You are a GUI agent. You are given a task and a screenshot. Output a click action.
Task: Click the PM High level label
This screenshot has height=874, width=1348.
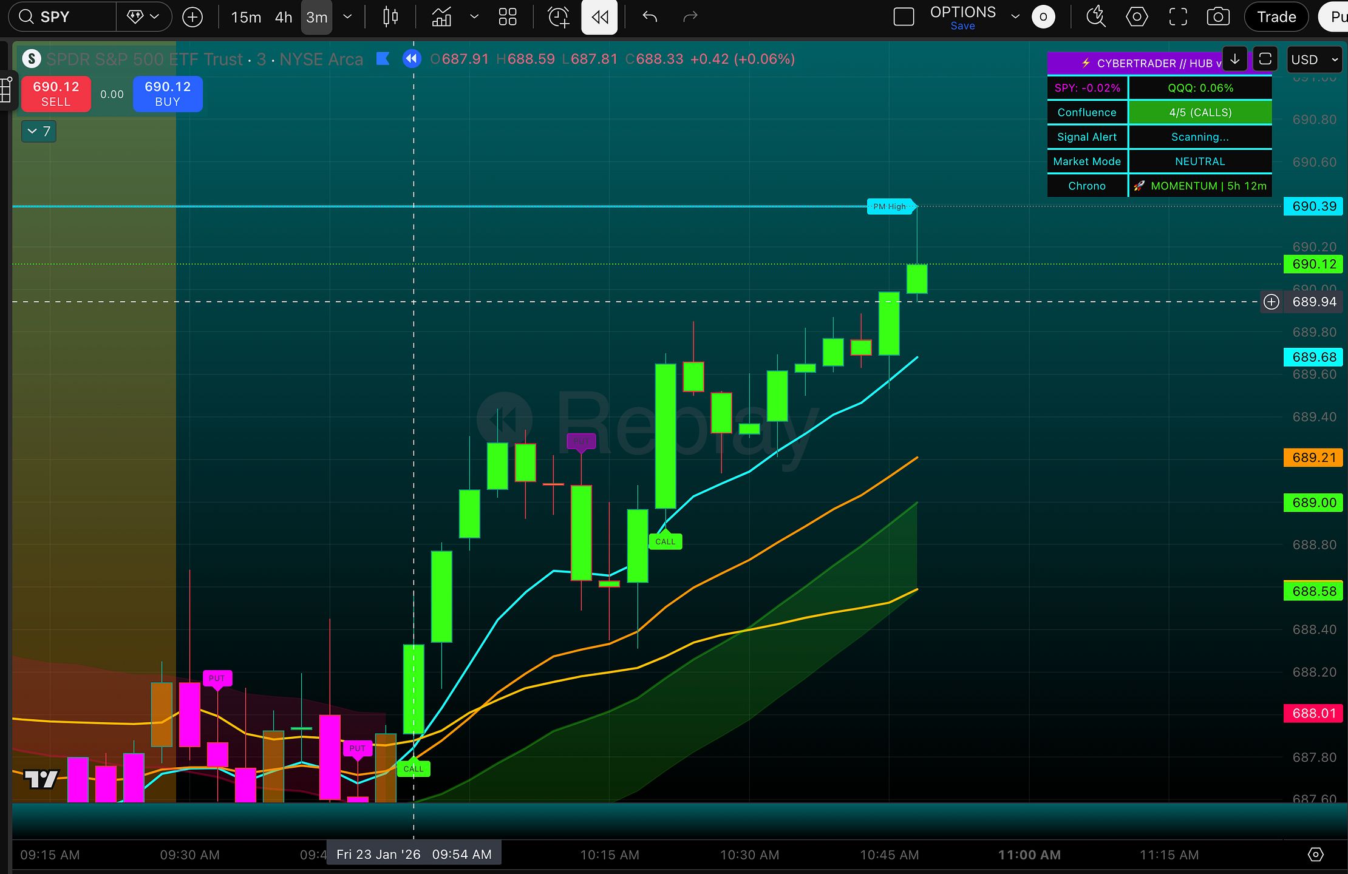pos(890,206)
